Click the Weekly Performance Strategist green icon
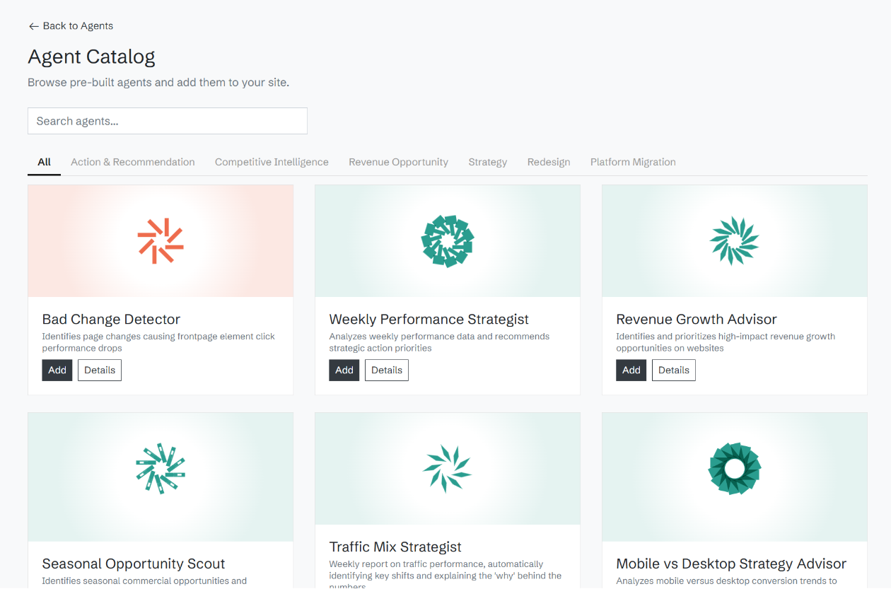Image resolution: width=891 pixels, height=589 pixels. tap(448, 241)
